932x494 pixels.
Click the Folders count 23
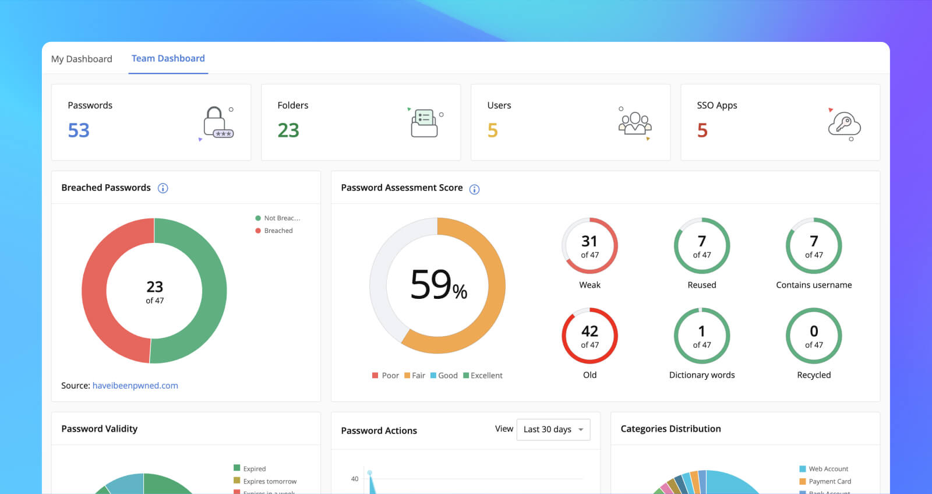tap(288, 130)
